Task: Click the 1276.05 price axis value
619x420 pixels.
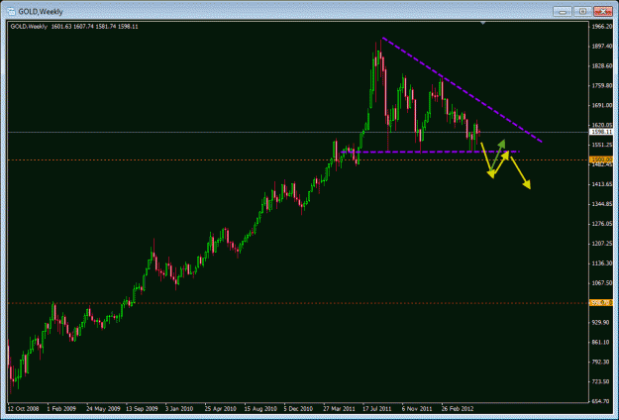Action: click(x=602, y=224)
